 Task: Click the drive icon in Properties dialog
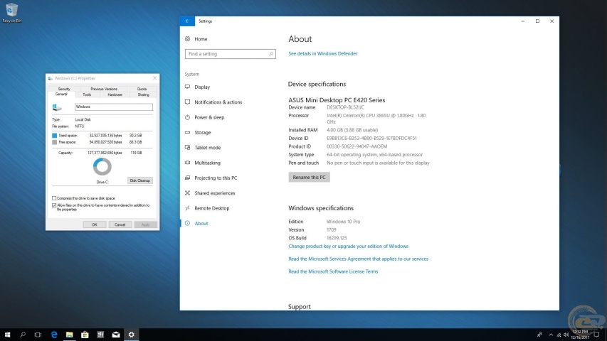coord(58,107)
